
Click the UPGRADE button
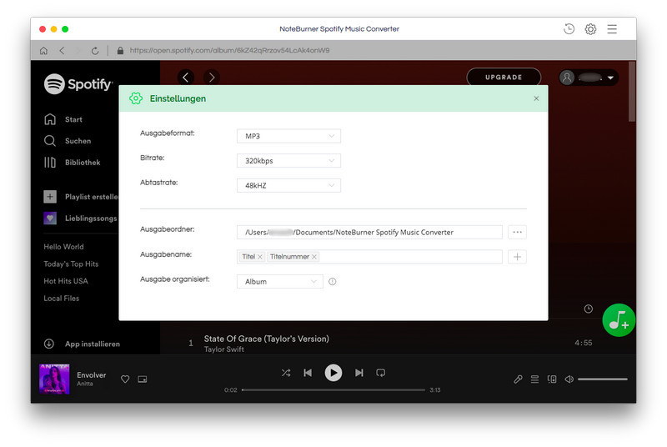coord(504,77)
